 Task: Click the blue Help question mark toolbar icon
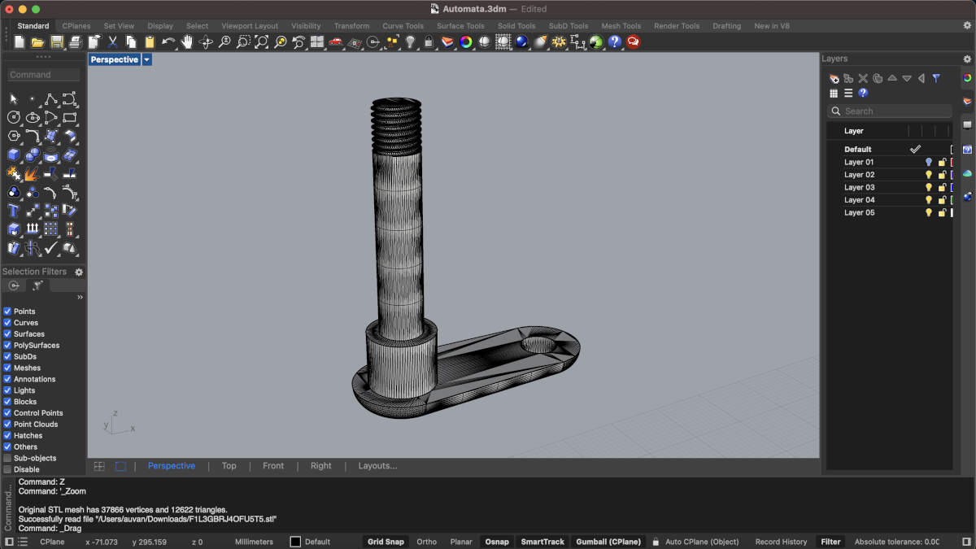(x=614, y=41)
